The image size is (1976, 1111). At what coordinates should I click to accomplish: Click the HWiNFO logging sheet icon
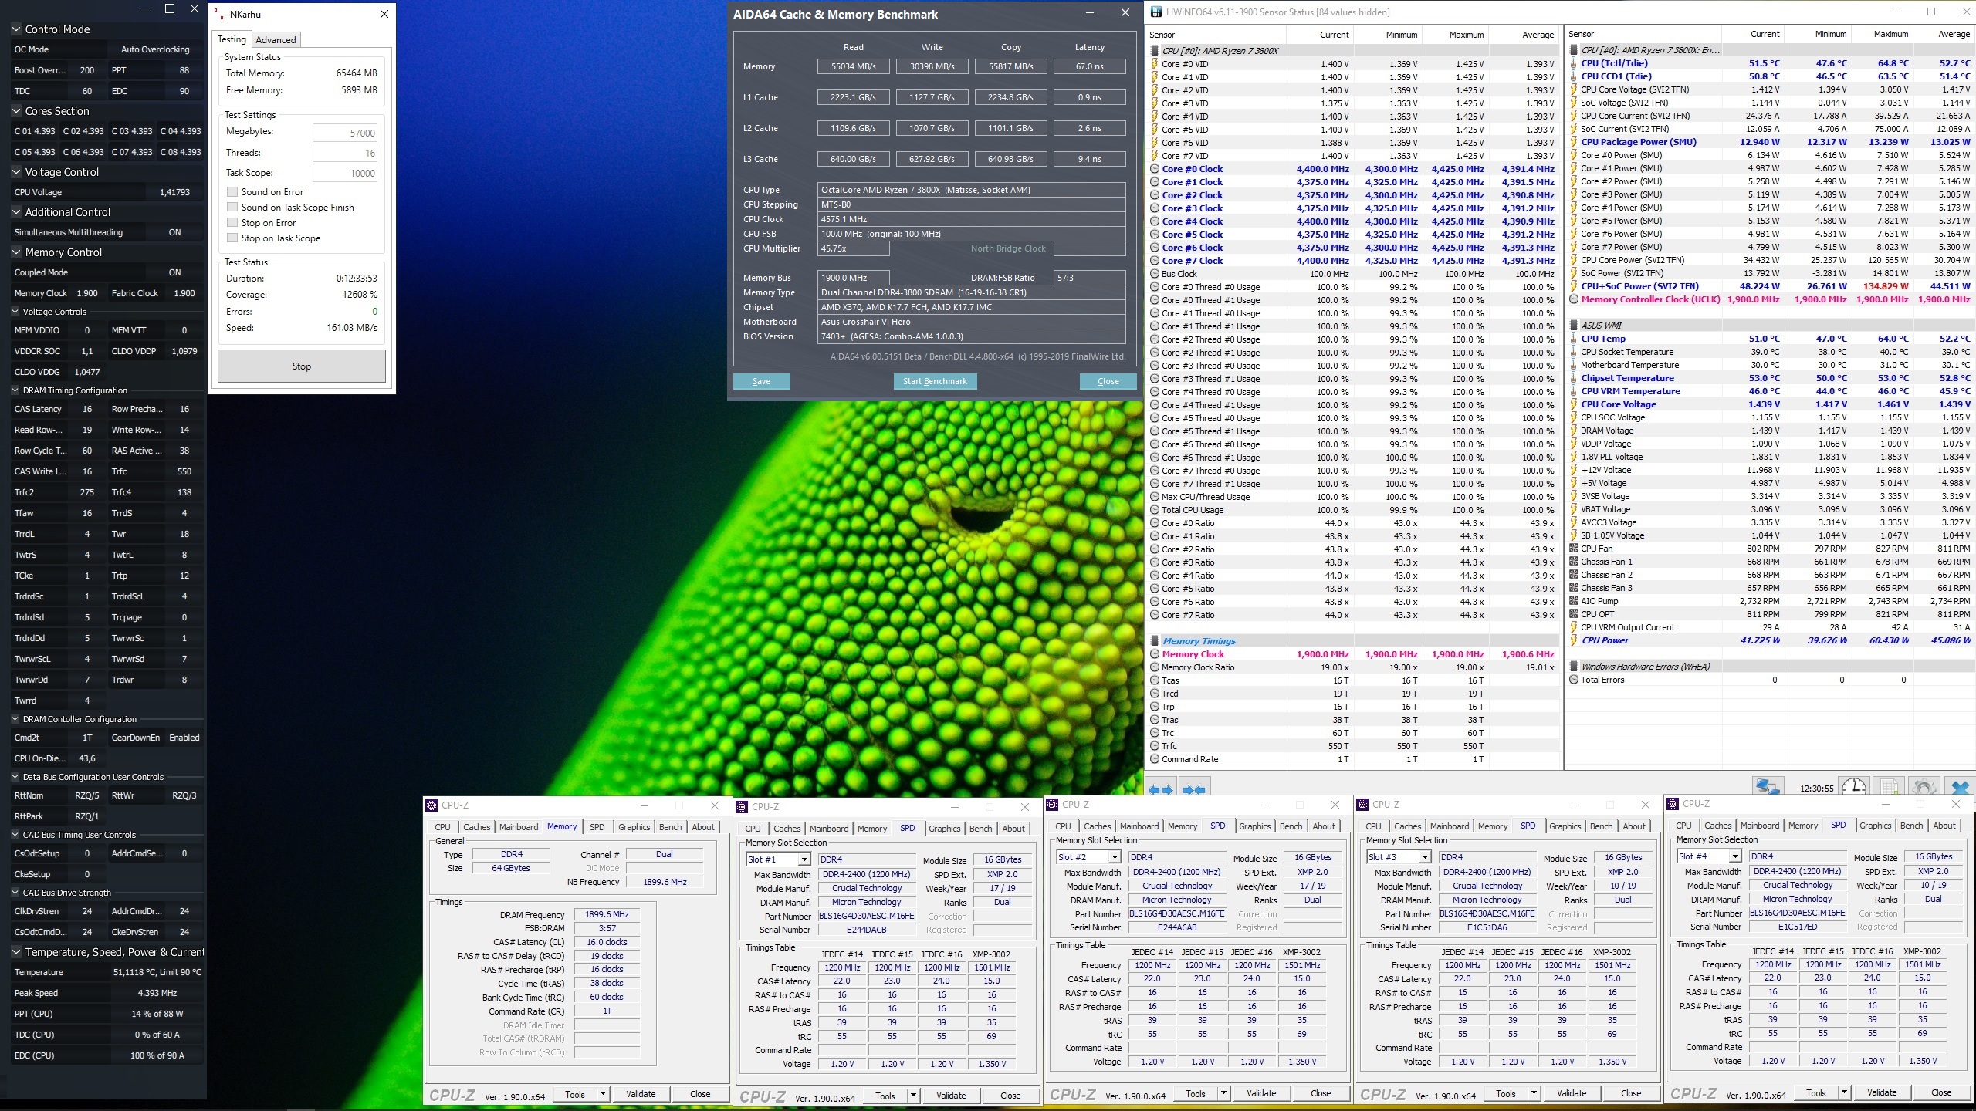[x=1889, y=787]
